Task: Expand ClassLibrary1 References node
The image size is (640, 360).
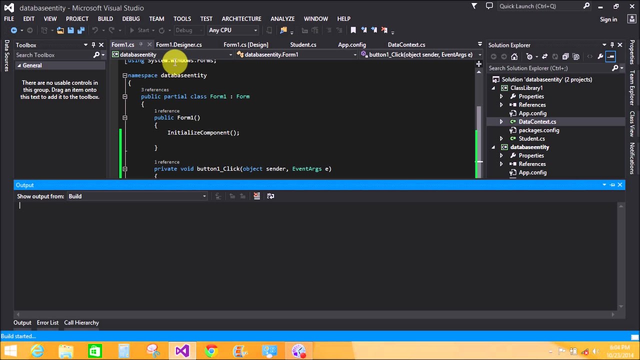Action: tap(501, 105)
